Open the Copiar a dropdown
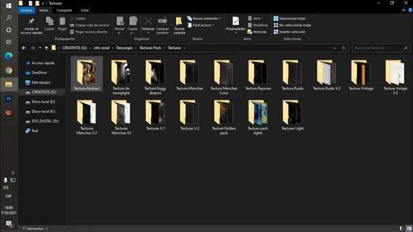Viewport: 413px width, 232px height. tap(132, 26)
